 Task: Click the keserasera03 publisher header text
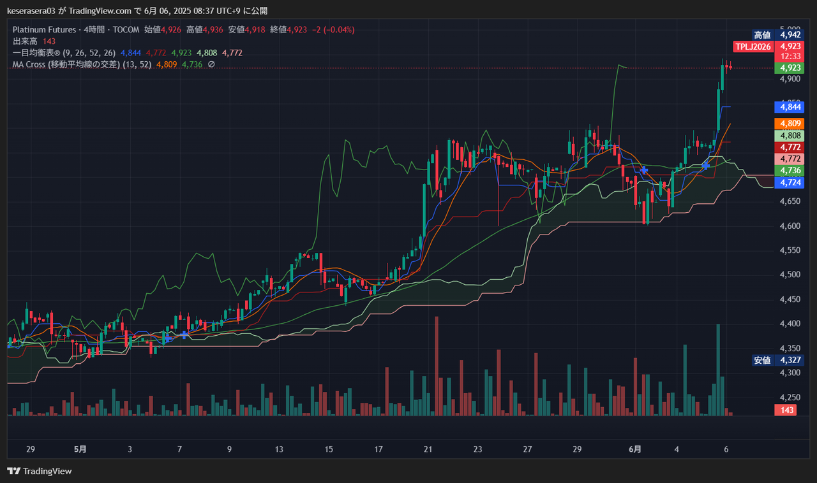pos(33,11)
